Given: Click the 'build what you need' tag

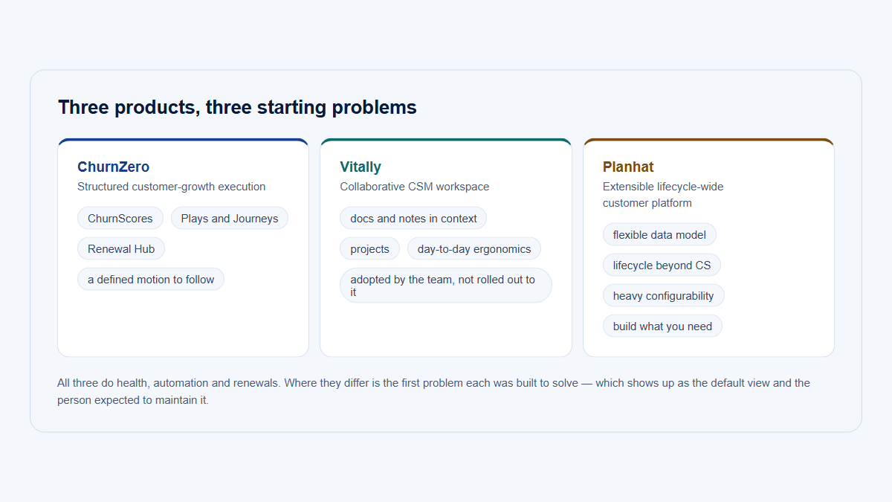Looking at the screenshot, I should click(662, 326).
